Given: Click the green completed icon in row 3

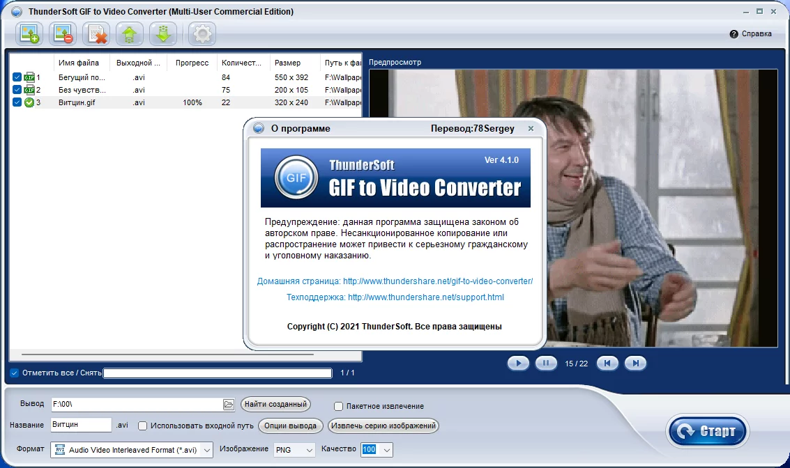Looking at the screenshot, I should (x=29, y=102).
